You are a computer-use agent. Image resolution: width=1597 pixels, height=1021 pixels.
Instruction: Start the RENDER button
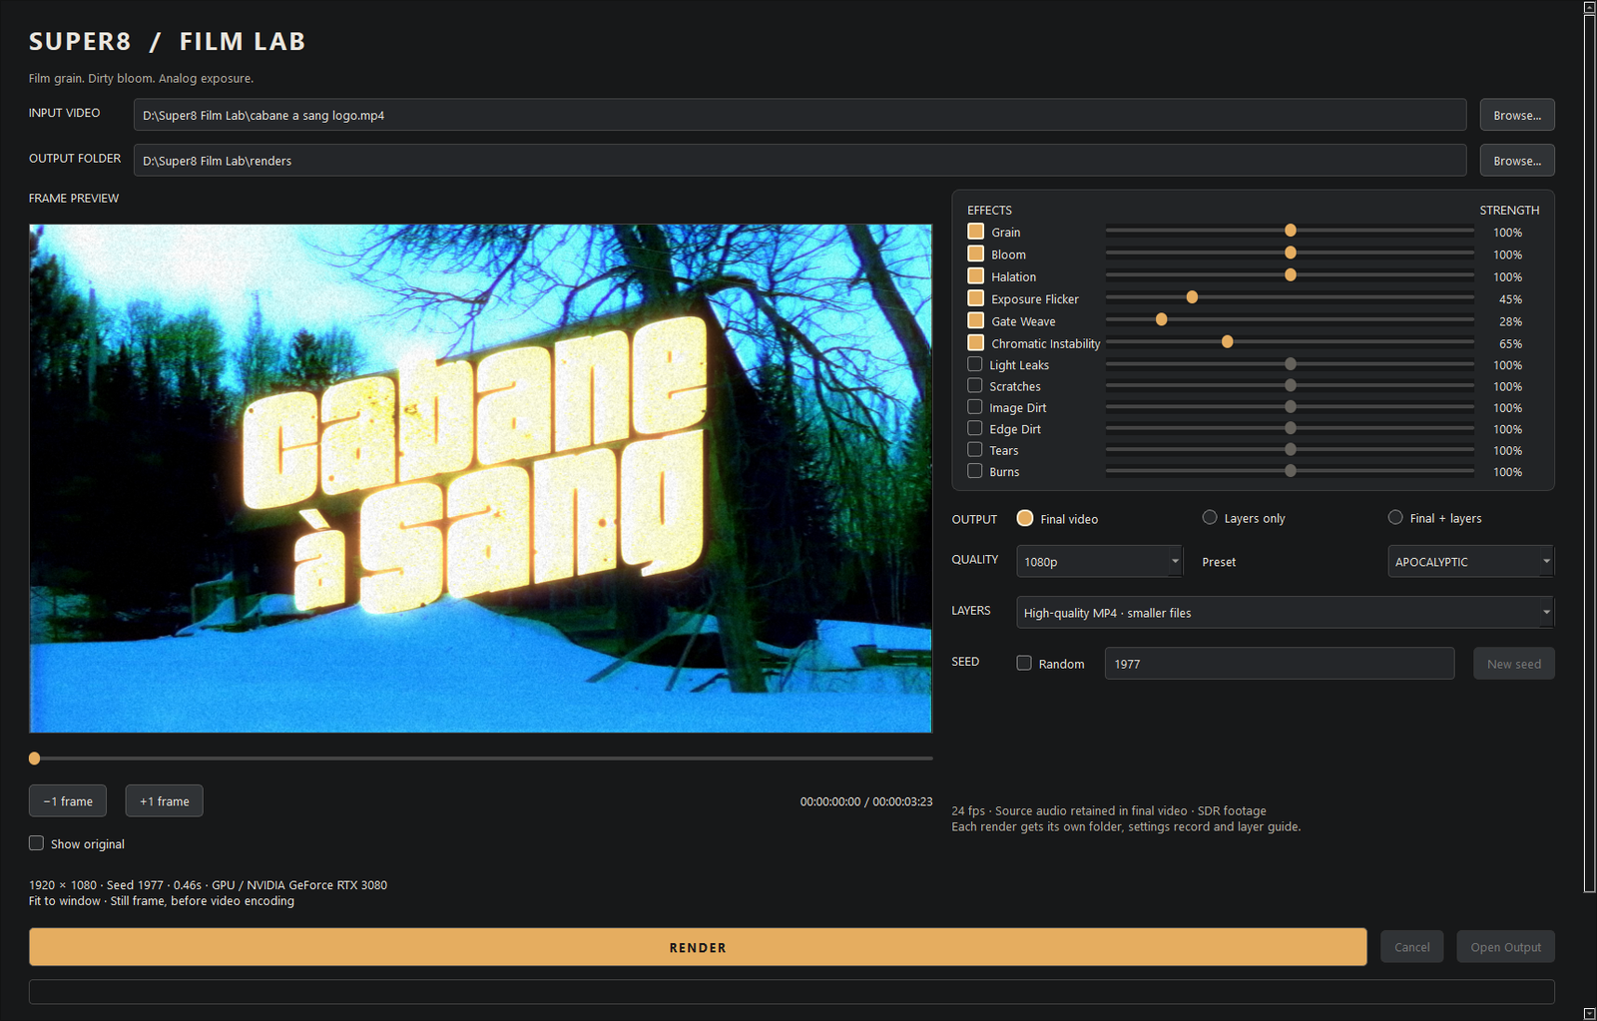pos(698,947)
